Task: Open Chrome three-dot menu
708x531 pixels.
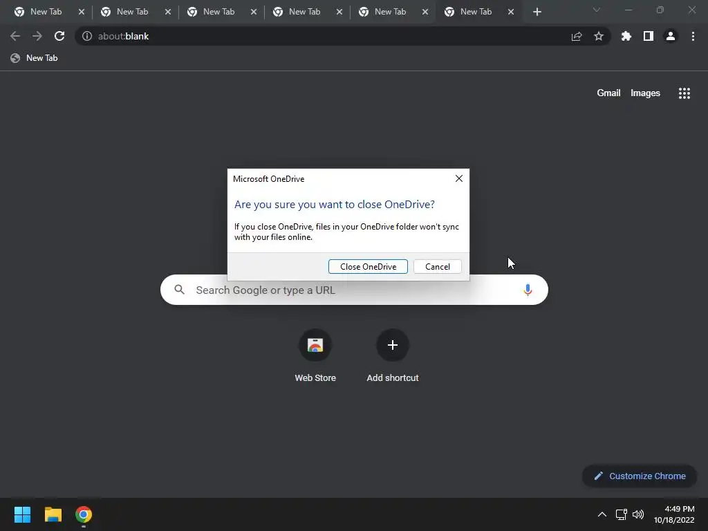Action: [693, 36]
